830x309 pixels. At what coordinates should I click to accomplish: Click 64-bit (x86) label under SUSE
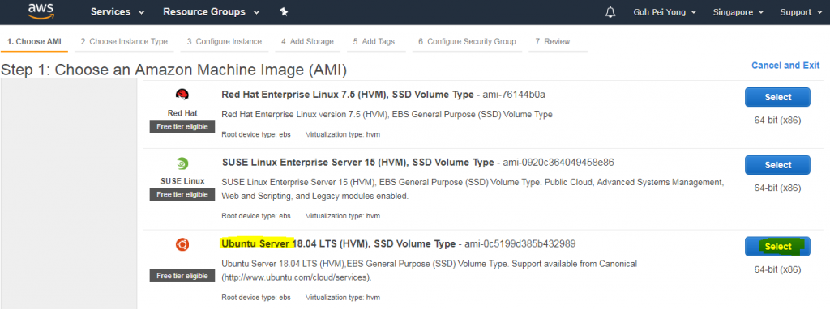click(777, 188)
